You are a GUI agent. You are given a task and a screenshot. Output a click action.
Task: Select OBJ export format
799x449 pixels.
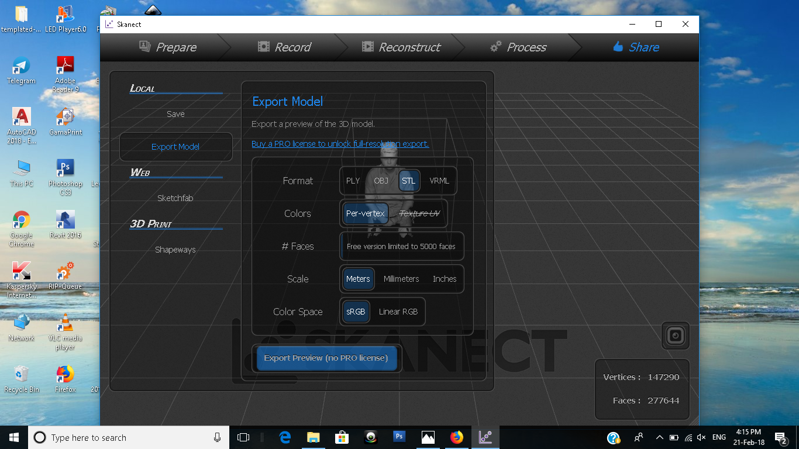pos(381,181)
